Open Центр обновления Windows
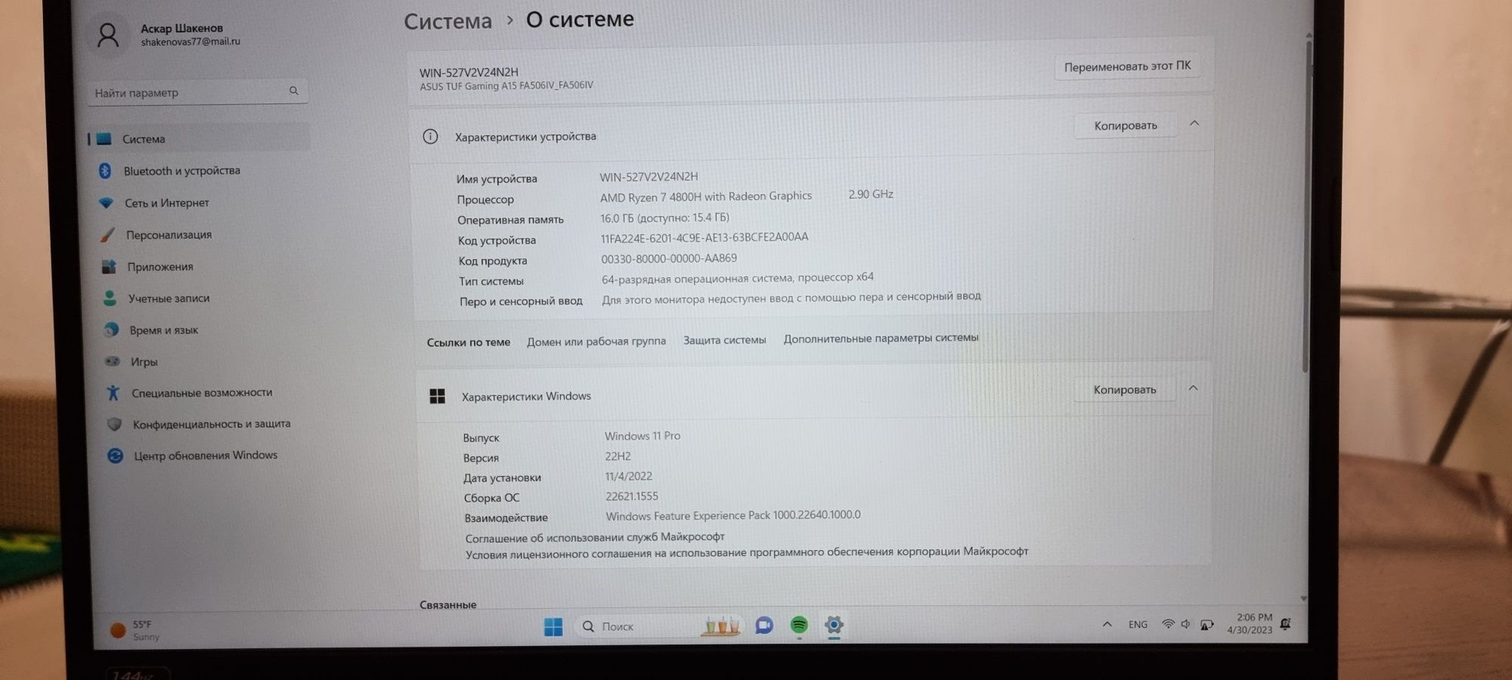 [x=206, y=455]
